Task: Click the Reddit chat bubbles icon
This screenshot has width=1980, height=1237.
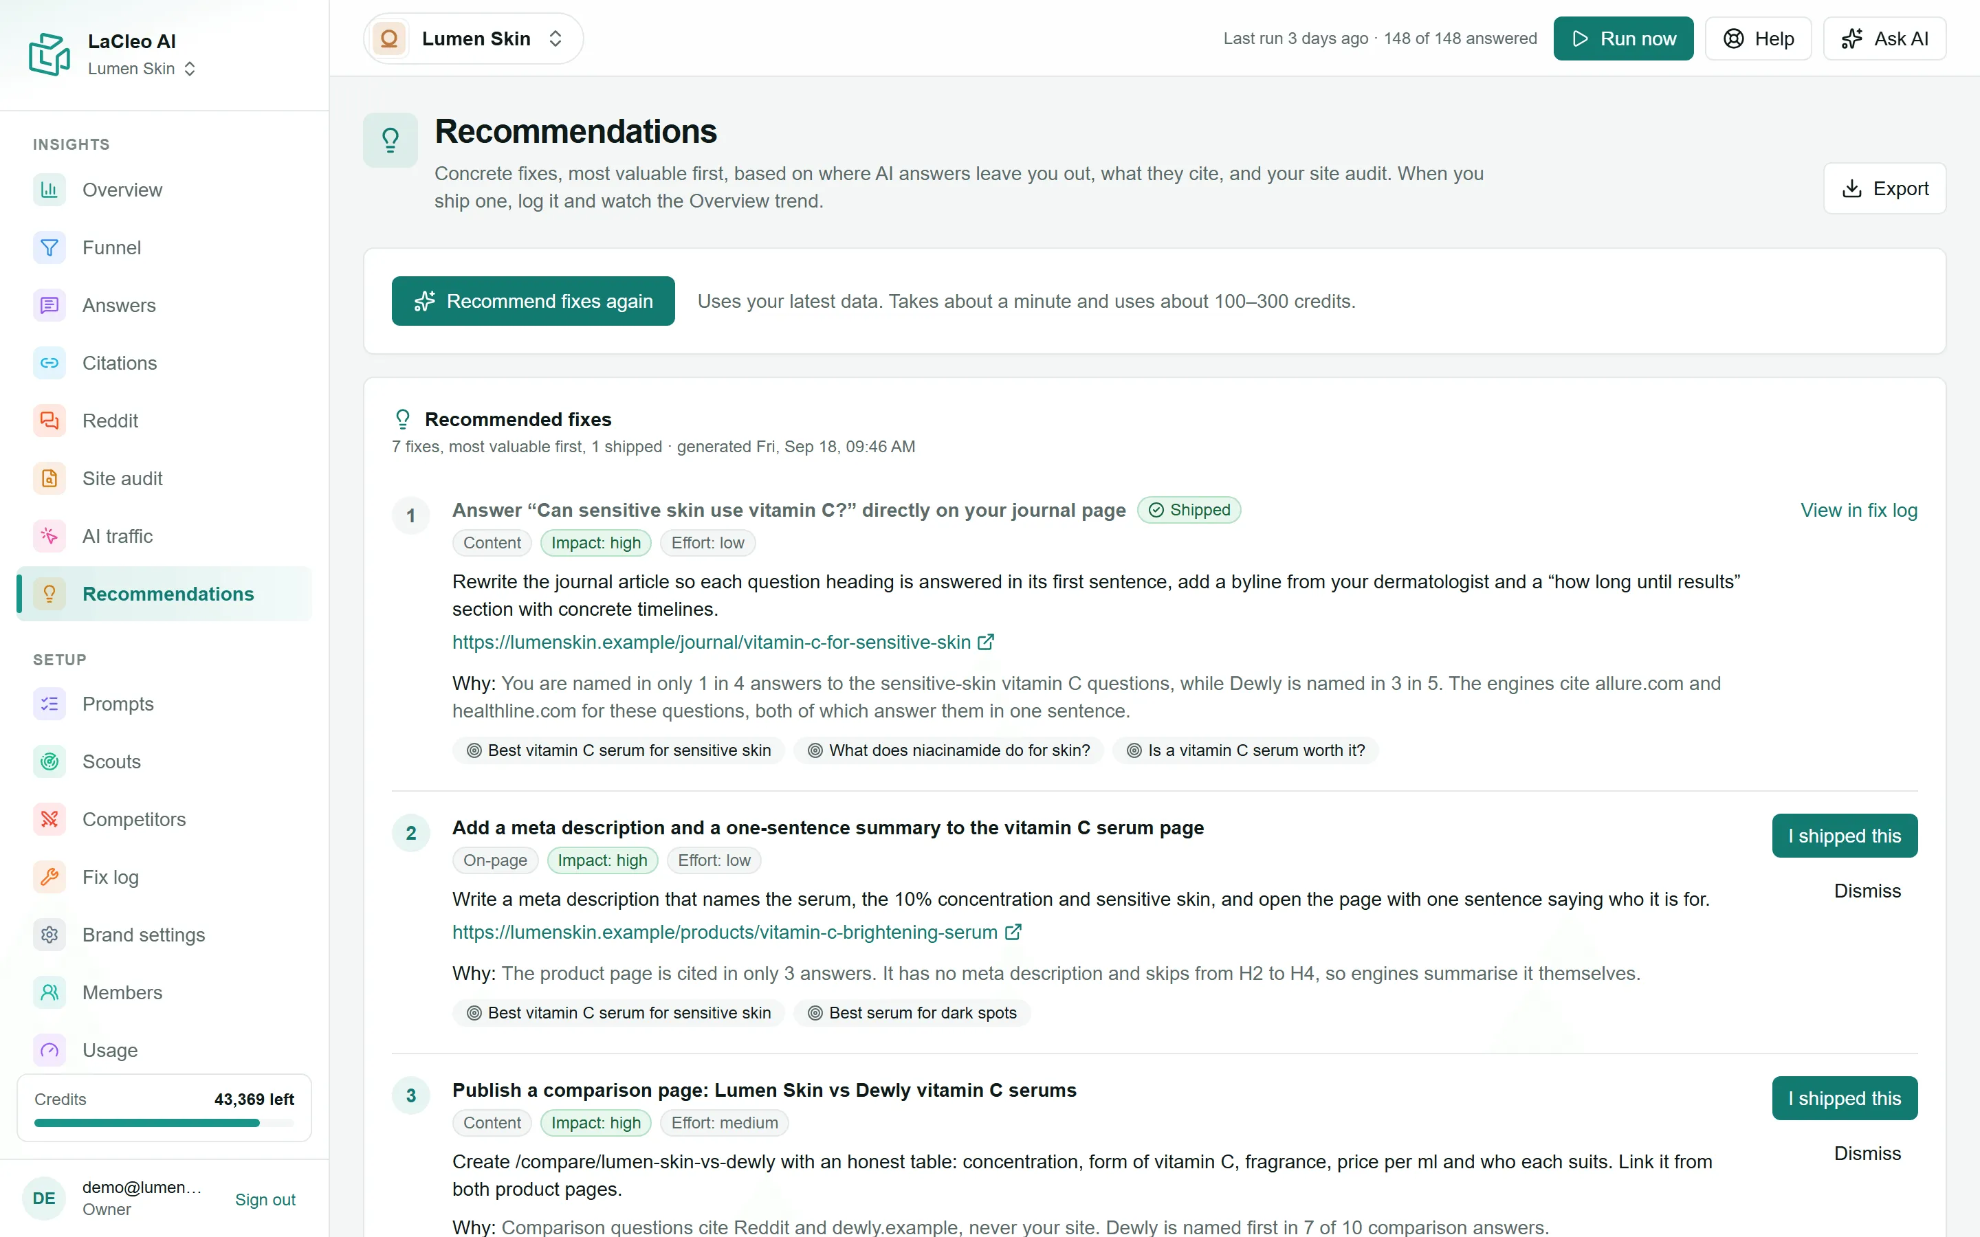Action: click(49, 421)
